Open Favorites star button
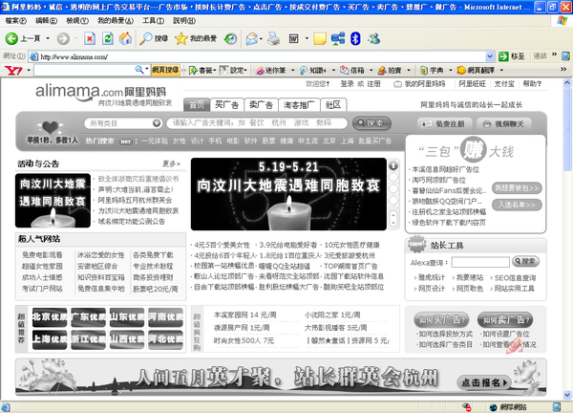 point(196,38)
